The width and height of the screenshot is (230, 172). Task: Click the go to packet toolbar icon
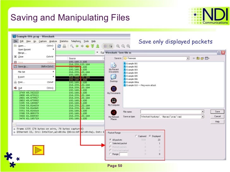point(87,46)
